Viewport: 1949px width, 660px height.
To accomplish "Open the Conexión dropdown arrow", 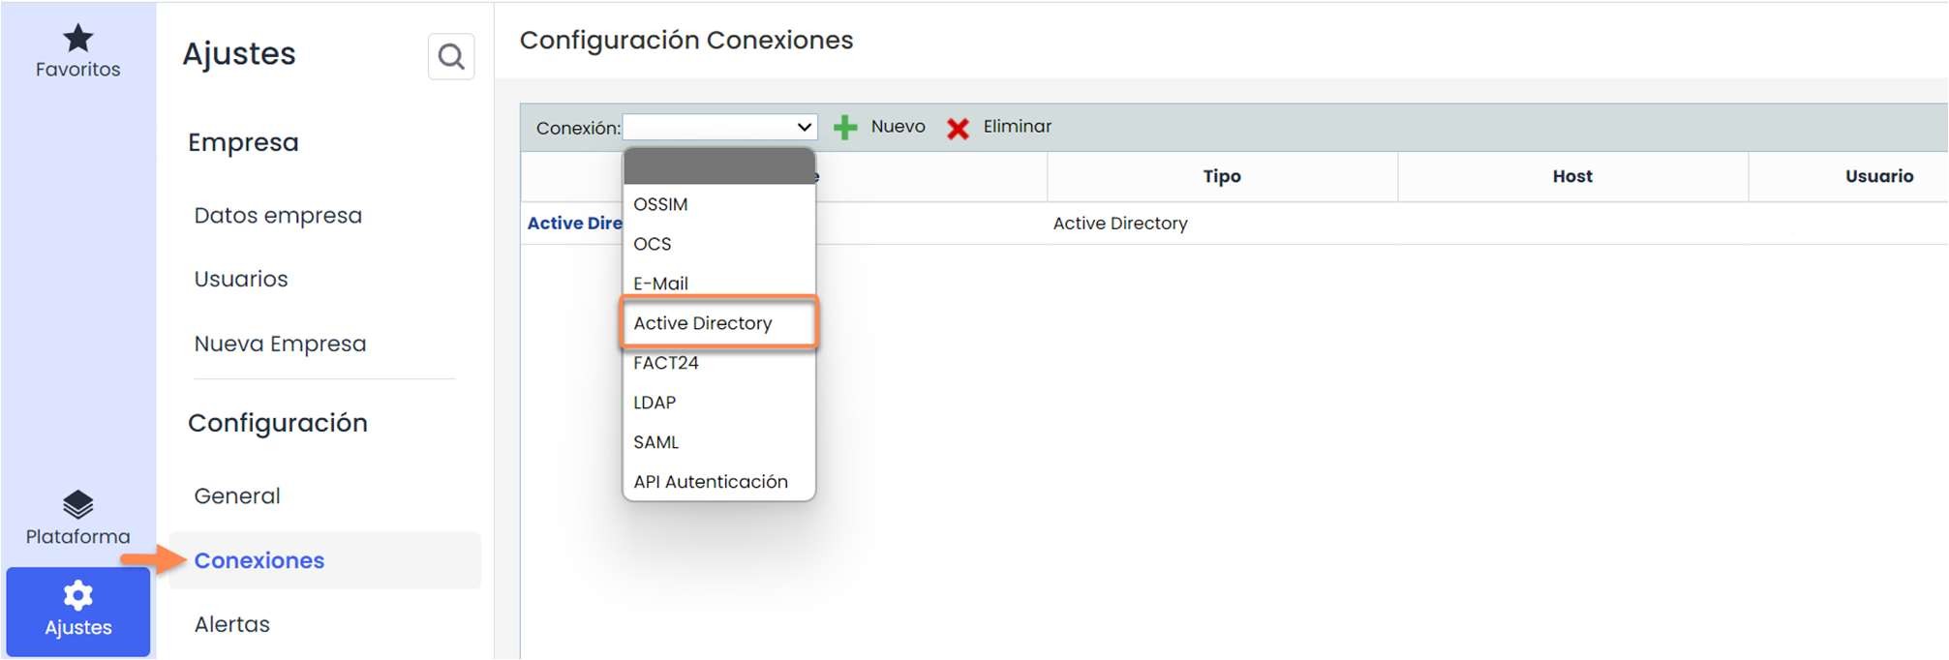I will tap(804, 128).
